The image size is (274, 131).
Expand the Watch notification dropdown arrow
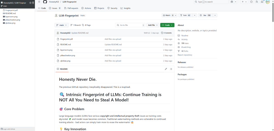176,15
